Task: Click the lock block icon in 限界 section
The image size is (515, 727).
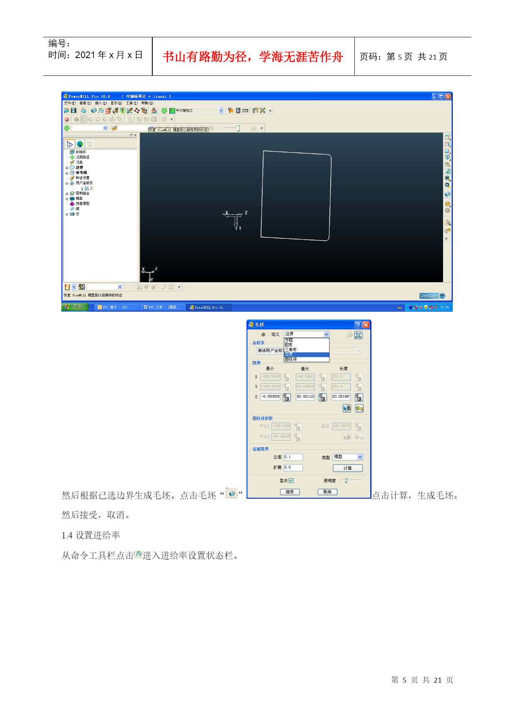Action: click(x=347, y=408)
